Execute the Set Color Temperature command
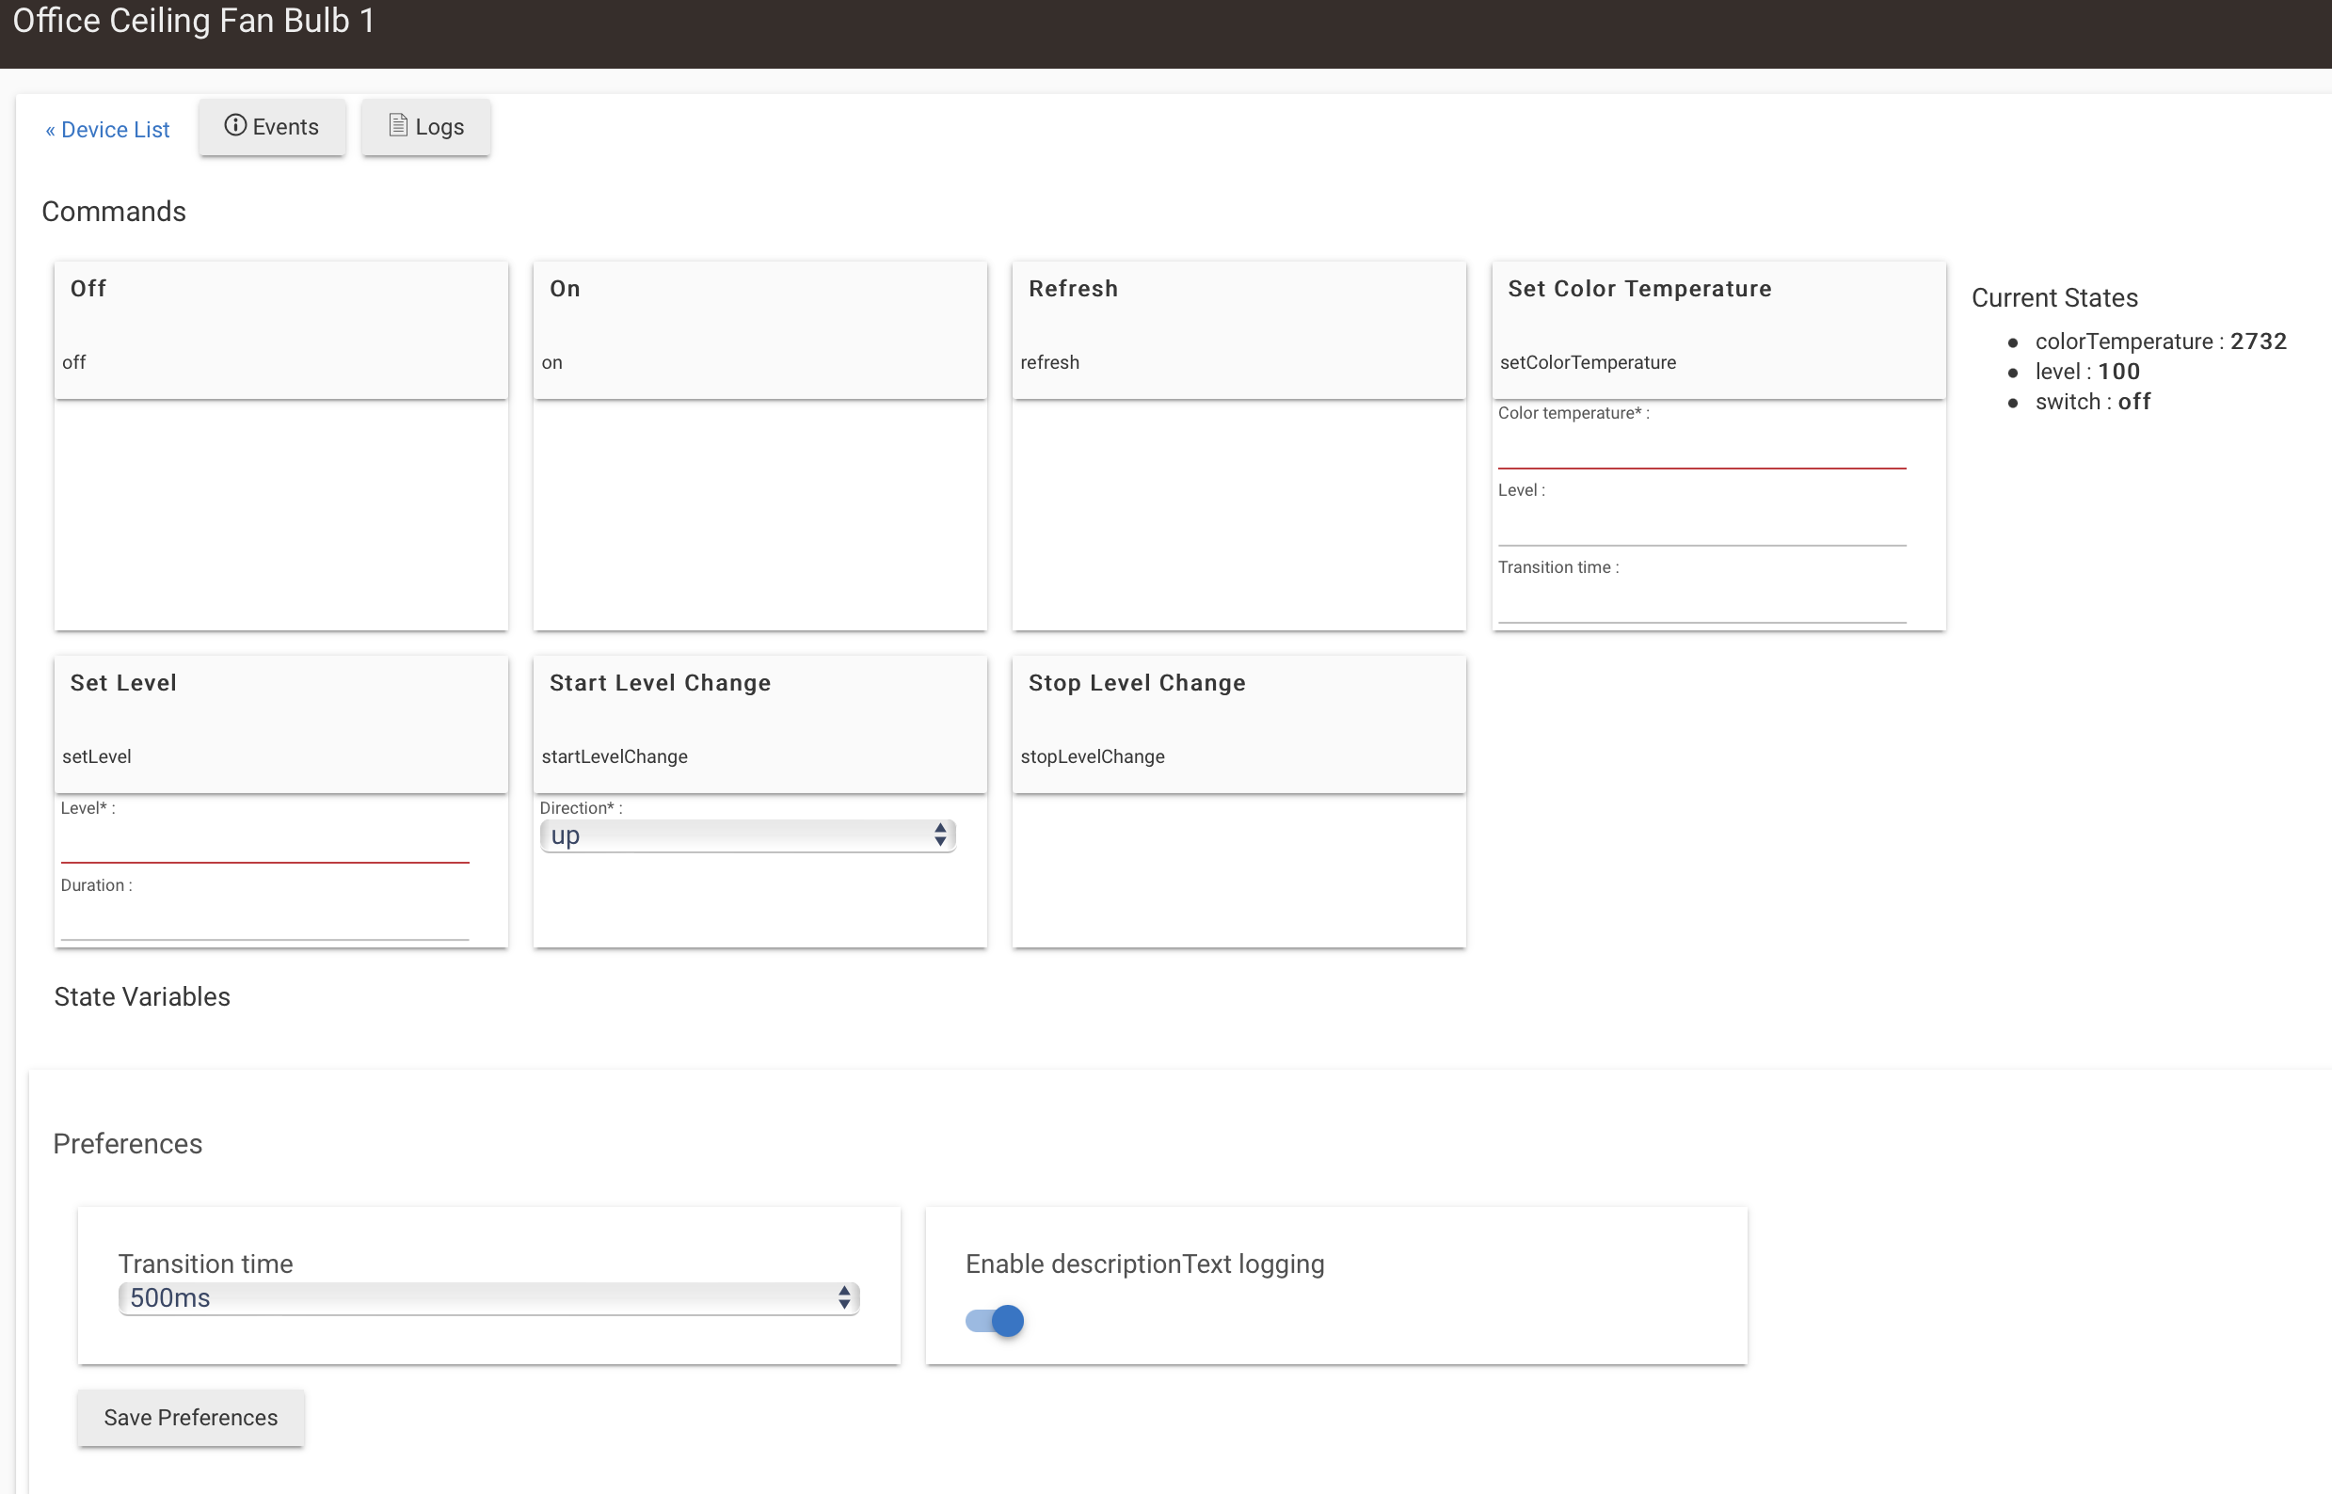This screenshot has width=2332, height=1494. [x=1717, y=329]
